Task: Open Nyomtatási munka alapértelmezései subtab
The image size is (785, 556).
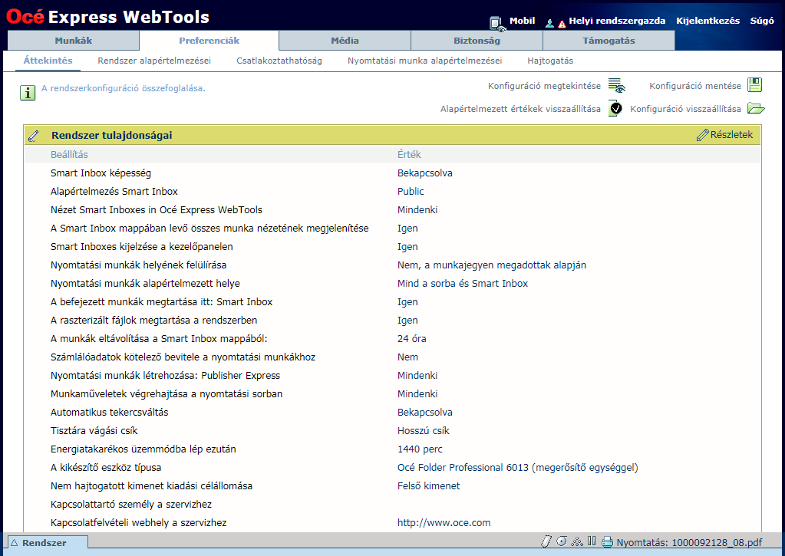Action: pos(424,61)
